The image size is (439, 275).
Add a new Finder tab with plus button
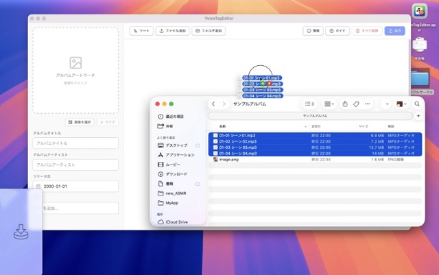[418, 116]
